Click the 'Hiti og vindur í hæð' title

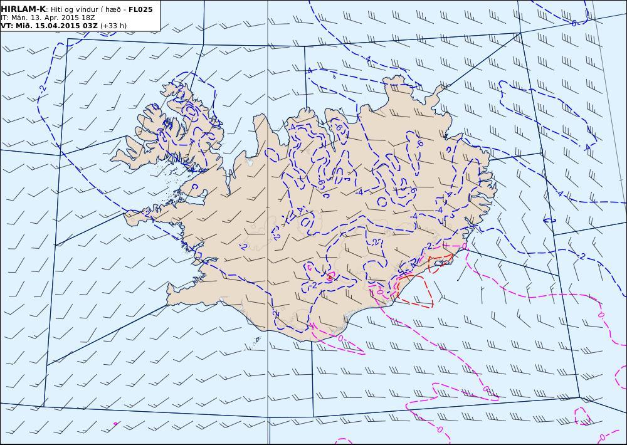click(x=86, y=9)
